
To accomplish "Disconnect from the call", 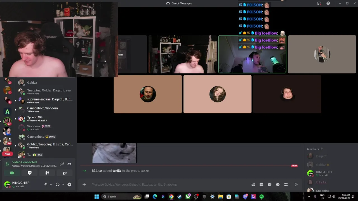I will coord(69,164).
